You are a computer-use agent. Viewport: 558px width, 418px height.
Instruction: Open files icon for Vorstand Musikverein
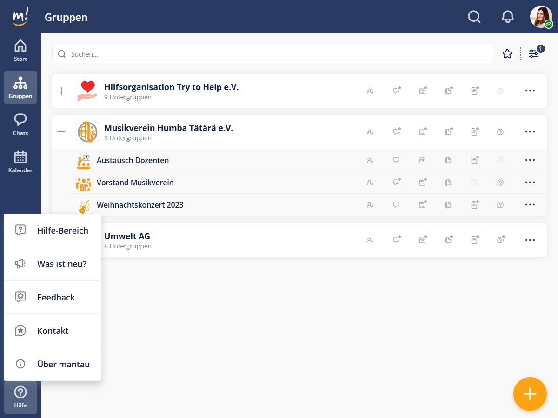click(448, 183)
